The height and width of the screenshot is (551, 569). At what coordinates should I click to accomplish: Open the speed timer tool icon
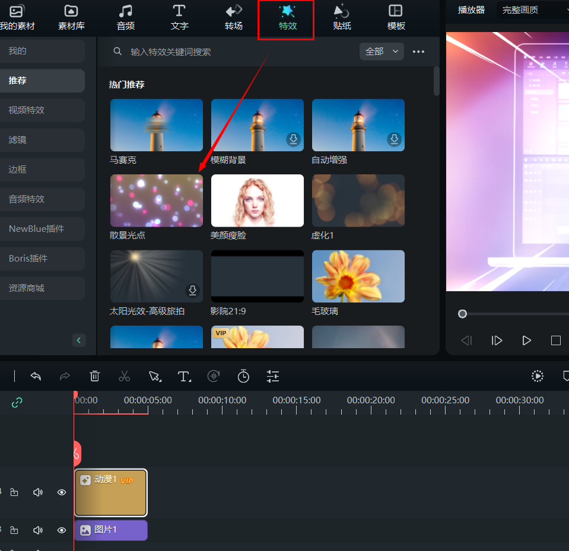coord(243,376)
